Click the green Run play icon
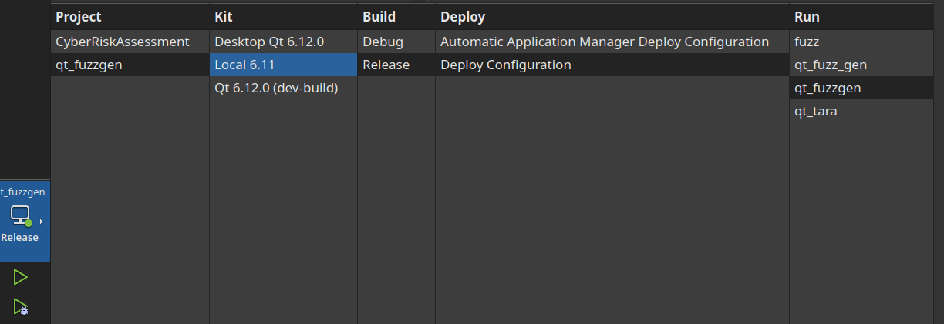 pos(21,277)
